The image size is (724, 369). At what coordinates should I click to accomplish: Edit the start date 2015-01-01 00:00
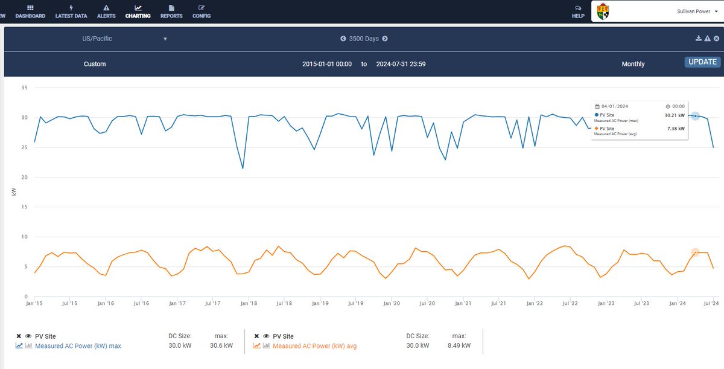327,64
